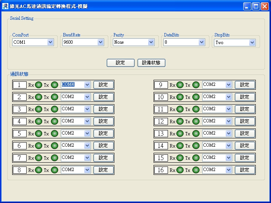This screenshot has height=203, width=271.
Task: Click the Rx indicator light for channel 3
Action: [38, 109]
